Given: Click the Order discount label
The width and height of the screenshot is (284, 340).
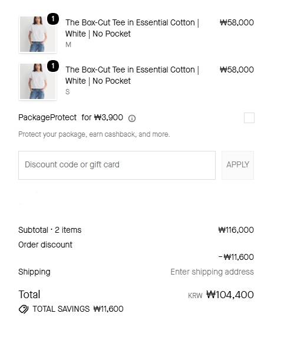Looking at the screenshot, I should coord(45,245).
